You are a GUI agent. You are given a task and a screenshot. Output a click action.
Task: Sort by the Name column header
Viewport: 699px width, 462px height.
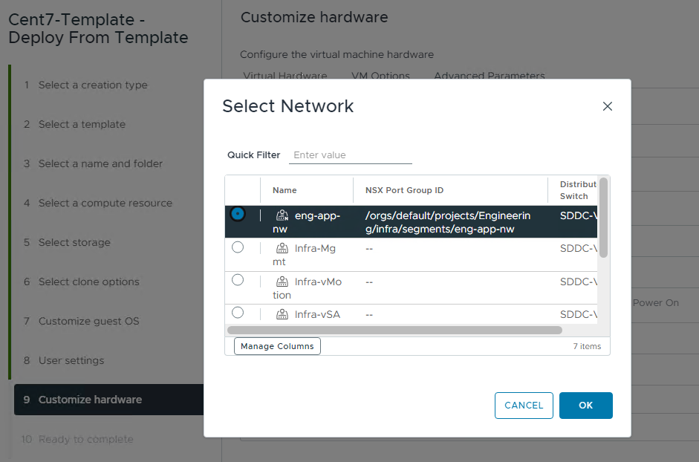(x=285, y=190)
